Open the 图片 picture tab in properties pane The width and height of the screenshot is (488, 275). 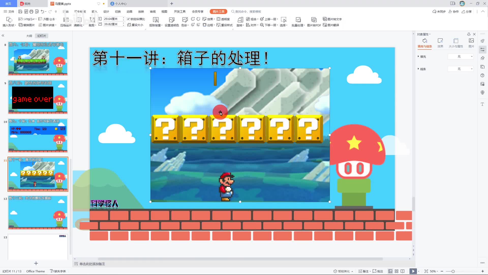471,43
